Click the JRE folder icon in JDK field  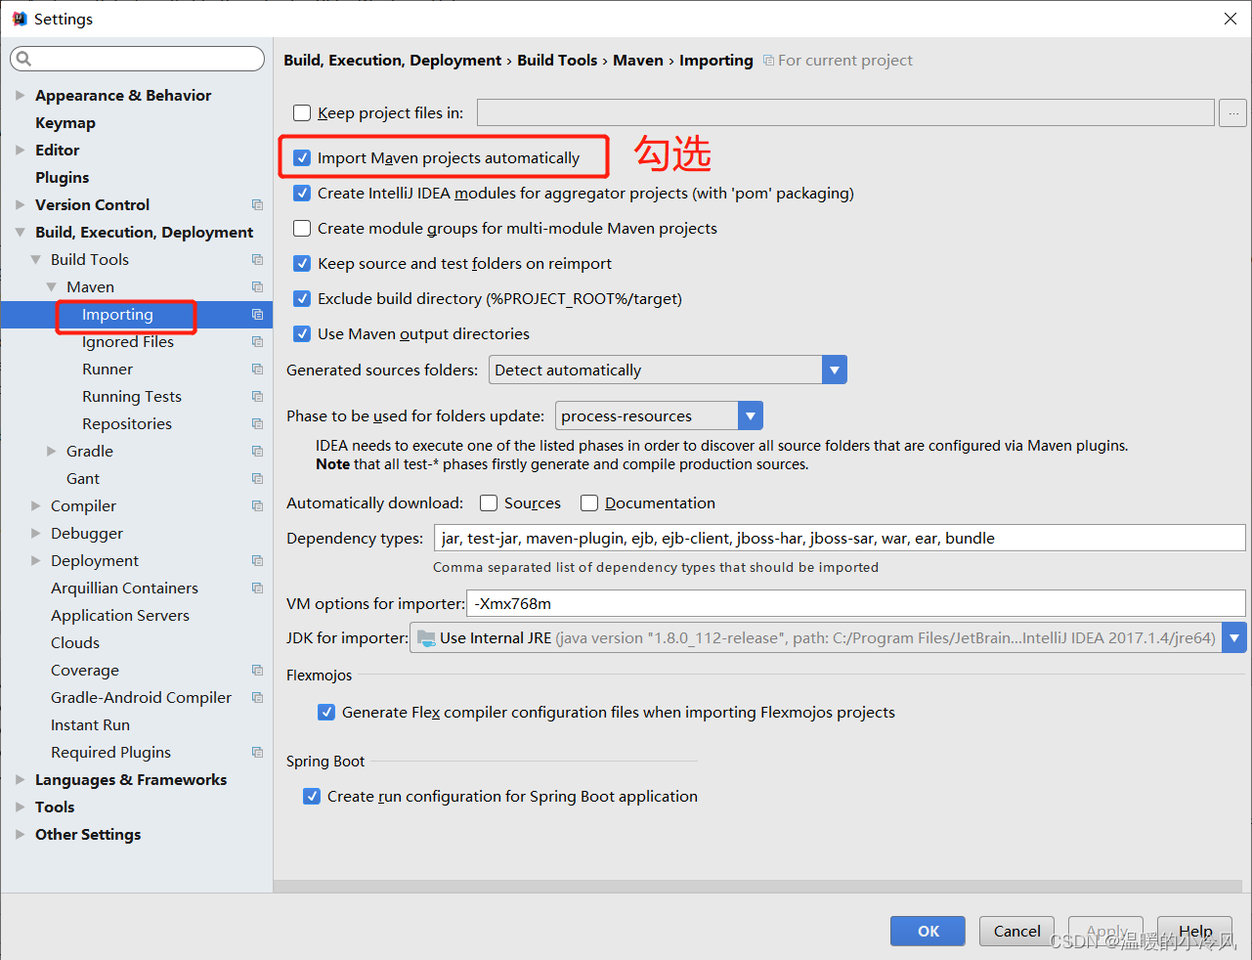point(425,637)
